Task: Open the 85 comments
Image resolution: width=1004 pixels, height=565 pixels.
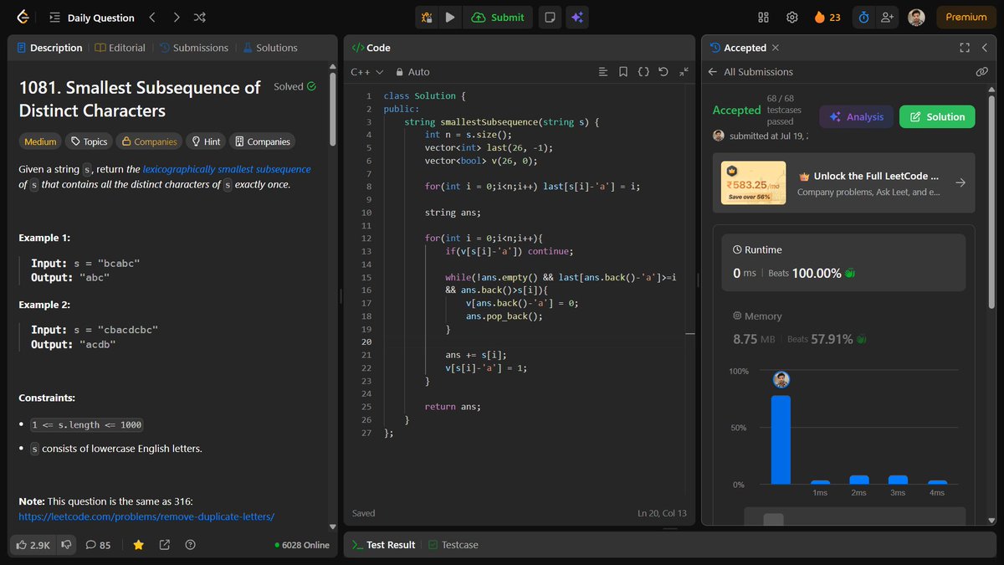Action: 98,545
